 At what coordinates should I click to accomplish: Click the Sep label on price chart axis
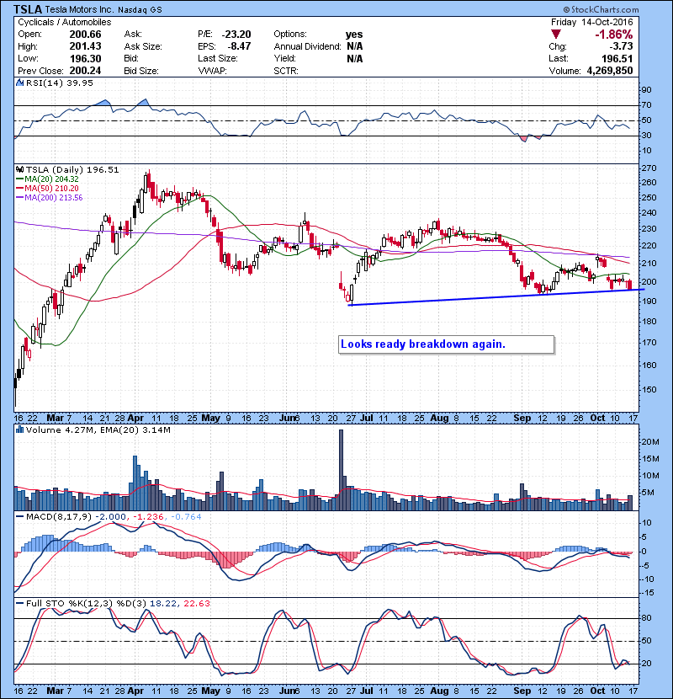point(522,419)
